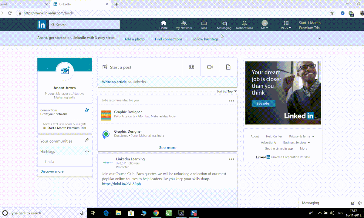Collapse the get started steps banner

pyautogui.click(x=319, y=38)
